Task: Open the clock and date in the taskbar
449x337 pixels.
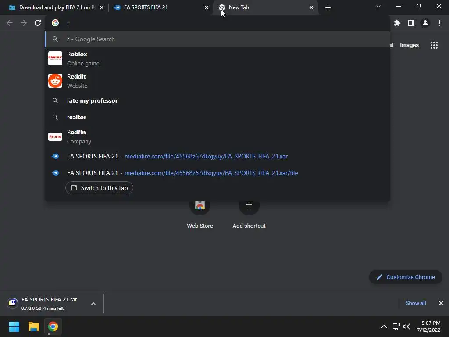Action: (429, 326)
